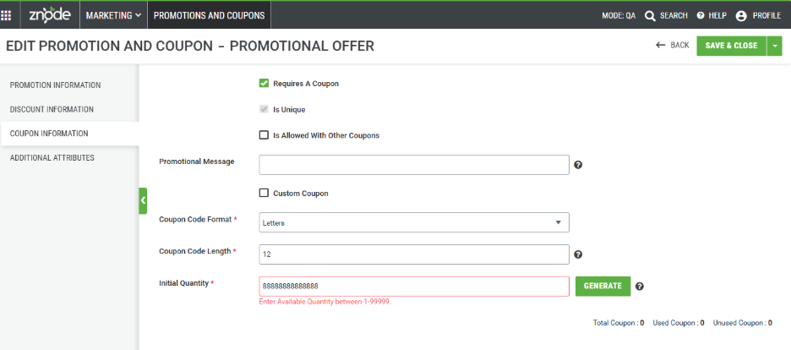Expand the Marketing dropdown menu
The height and width of the screenshot is (350, 791).
113,15
